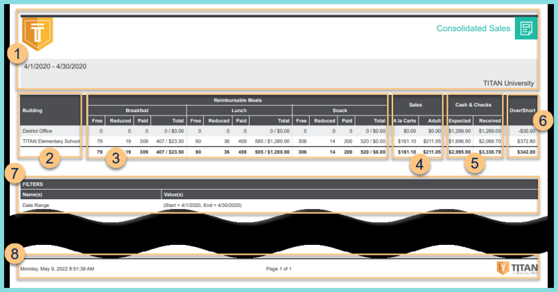Image resolution: width=558 pixels, height=292 pixels.
Task: Click the "A la Carte" column header
Action: [x=405, y=121]
